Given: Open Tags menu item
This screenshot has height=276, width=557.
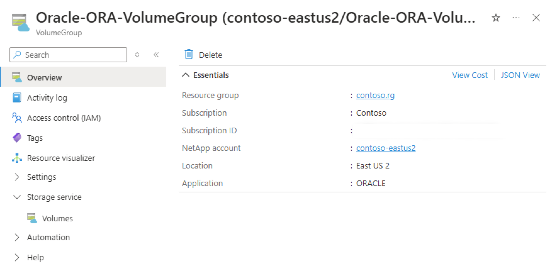Looking at the screenshot, I should pyautogui.click(x=35, y=138).
